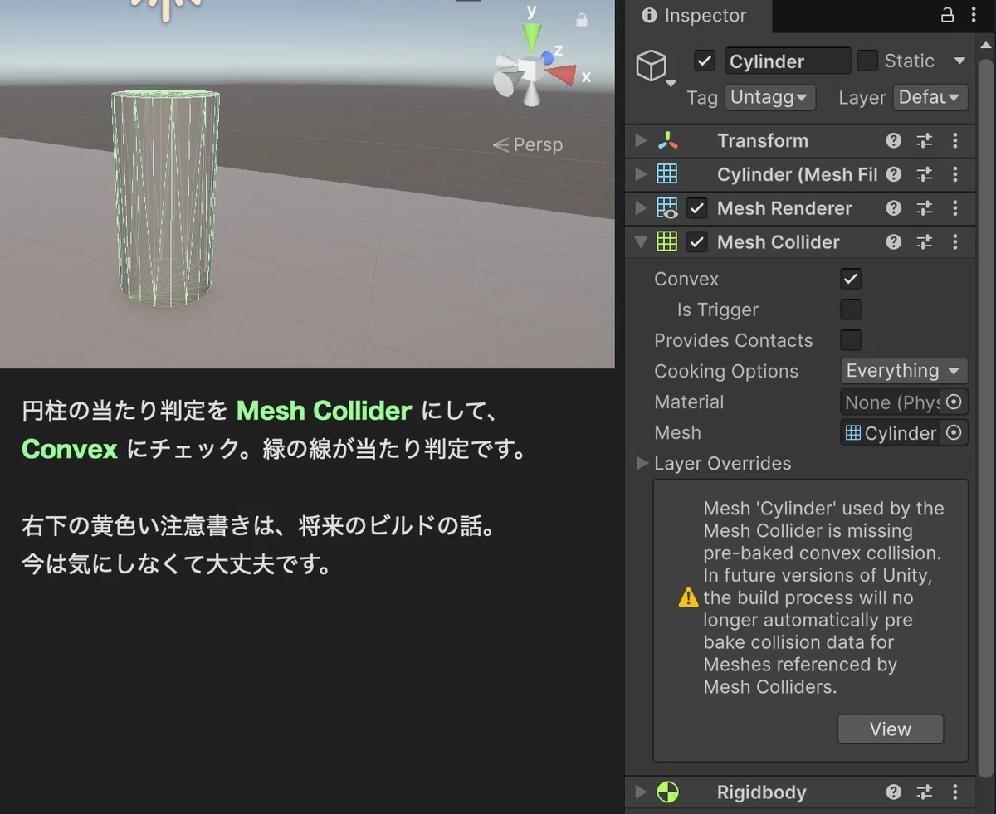
Task: Click the green Mesh Collider icon
Action: (667, 242)
